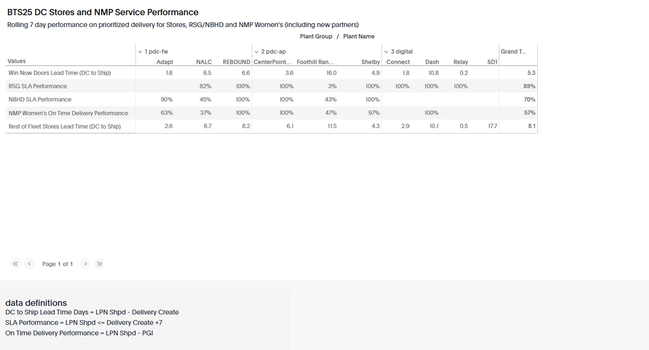Select the RSG SLA Performance row label
This screenshot has width=649, height=350.
tap(38, 86)
